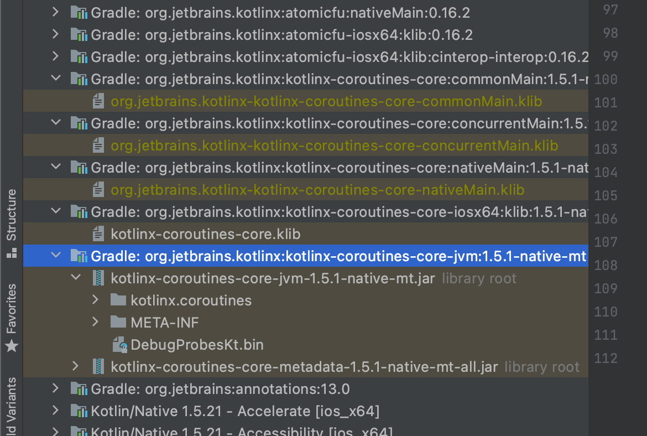Click the kotlinx-coroutines-core.klib file icon
Image resolution: width=647 pixels, height=436 pixels.
tap(98, 234)
